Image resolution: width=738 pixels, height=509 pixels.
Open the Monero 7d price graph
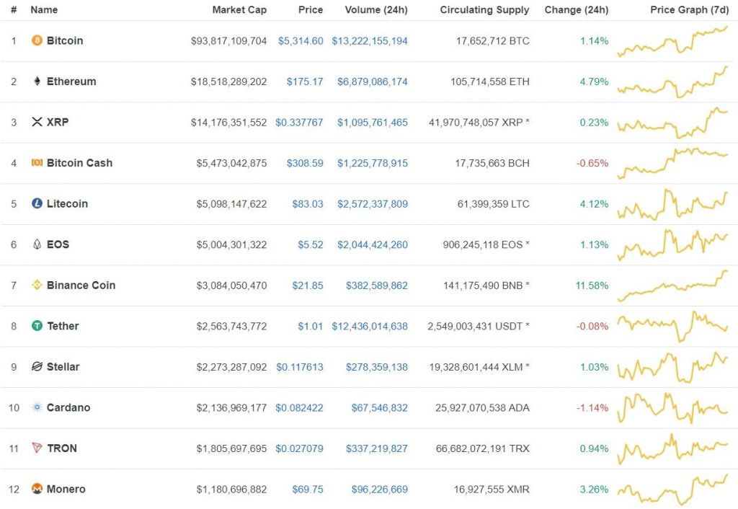pos(672,490)
